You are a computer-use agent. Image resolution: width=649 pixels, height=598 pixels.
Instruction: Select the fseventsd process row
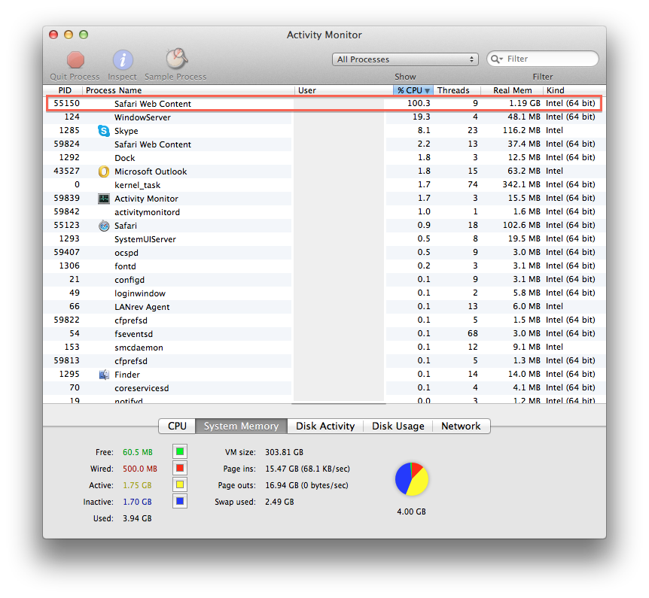324,334
